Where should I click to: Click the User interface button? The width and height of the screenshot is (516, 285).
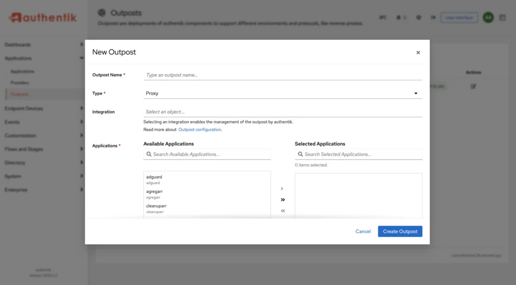pos(459,18)
